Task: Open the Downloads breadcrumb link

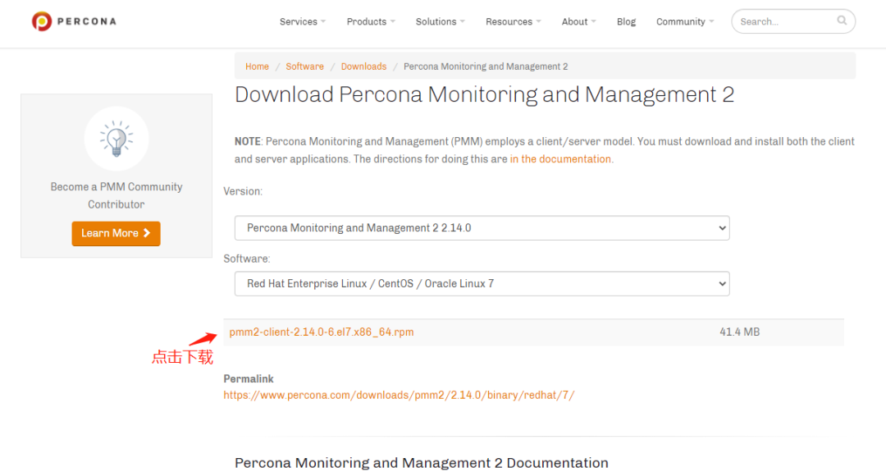Action: (x=364, y=66)
